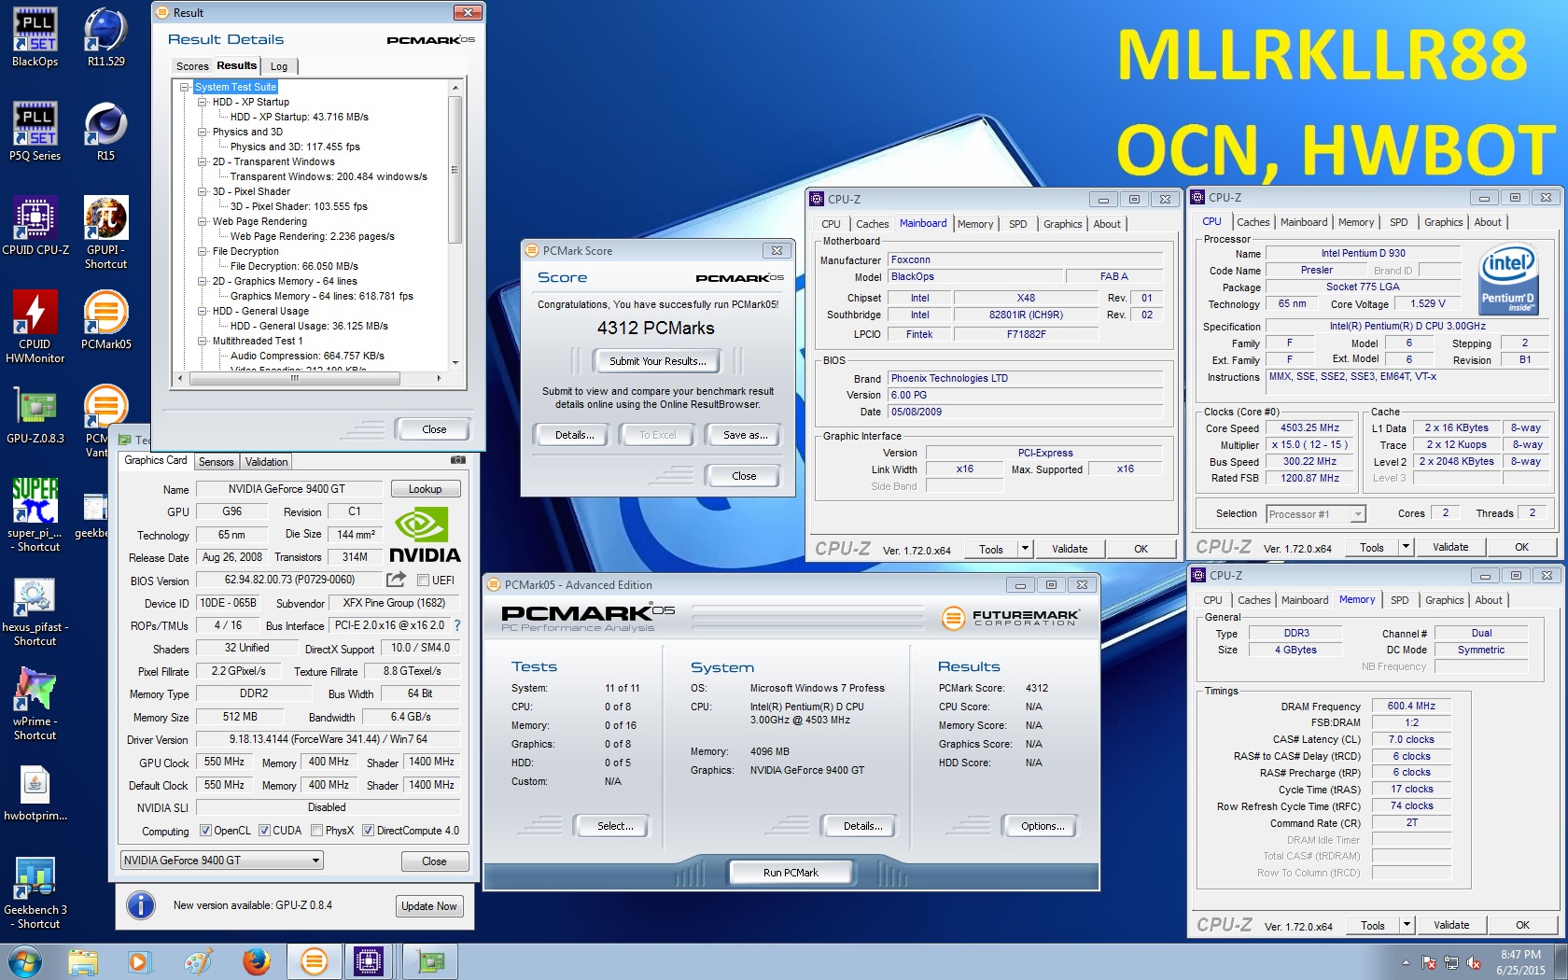Collapse the System Test Suite tree node
Image resolution: width=1568 pixels, height=980 pixels.
click(187, 87)
